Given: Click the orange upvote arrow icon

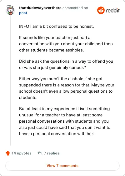Looking at the screenshot, I should (x=8, y=153).
